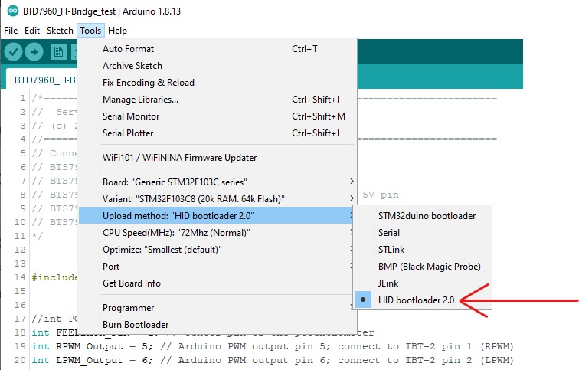This screenshot has width=579, height=370.
Task: Open Manage Libraries... entry
Action: (x=218, y=100)
